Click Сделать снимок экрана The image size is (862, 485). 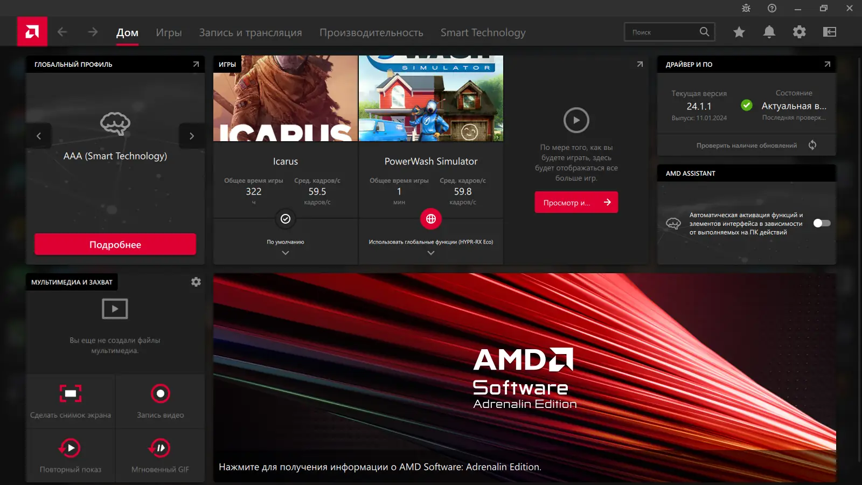[71, 401]
